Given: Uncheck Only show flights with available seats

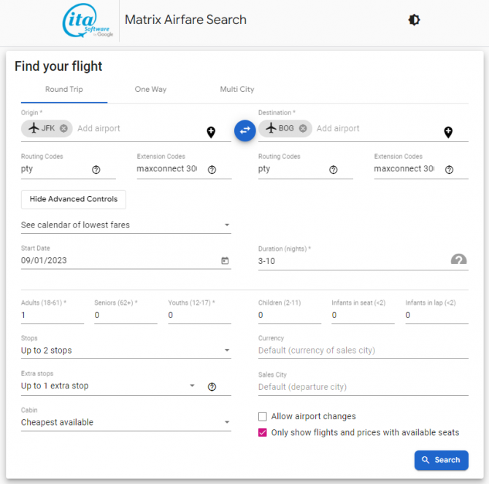Looking at the screenshot, I should point(263,432).
